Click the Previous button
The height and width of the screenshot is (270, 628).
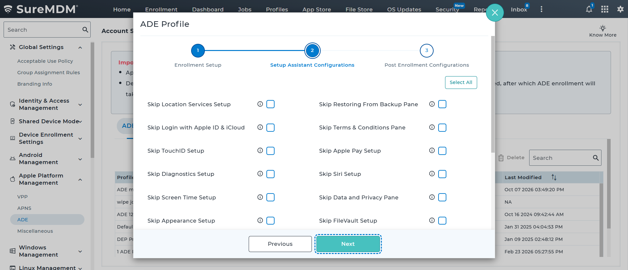tap(280, 244)
